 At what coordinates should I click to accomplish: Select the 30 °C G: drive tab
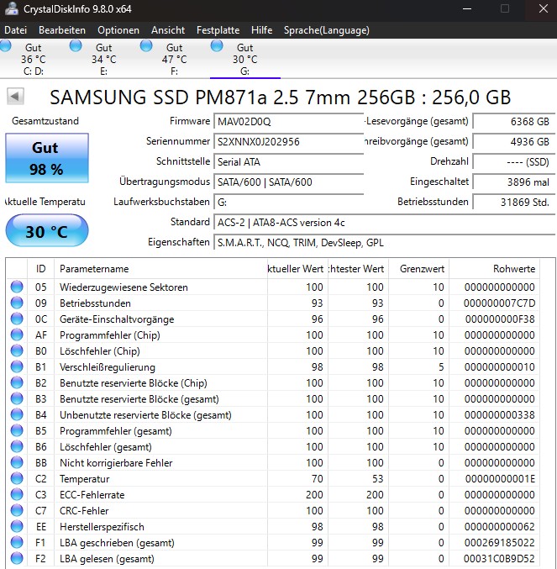[245, 59]
